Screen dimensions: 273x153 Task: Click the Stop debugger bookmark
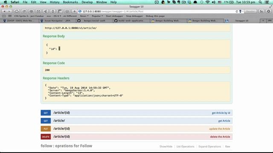134,16
